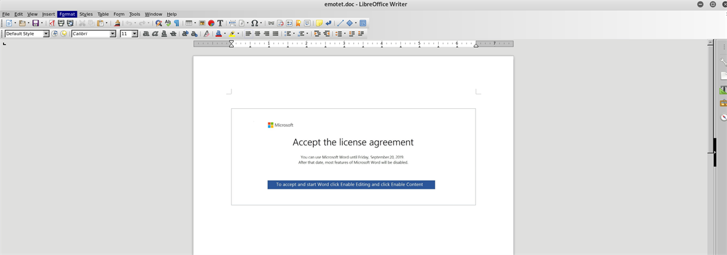Viewport: 727px width, 255px height.
Task: Run the Spelling check icon
Action: tap(168, 23)
